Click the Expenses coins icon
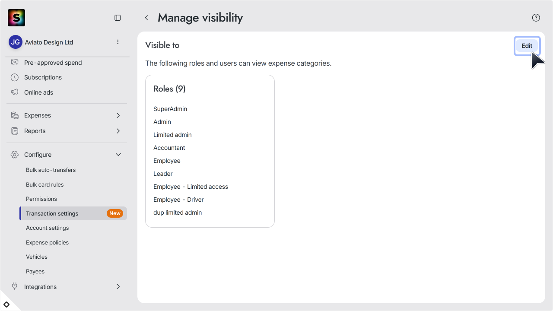This screenshot has height=311, width=553. coord(15,115)
